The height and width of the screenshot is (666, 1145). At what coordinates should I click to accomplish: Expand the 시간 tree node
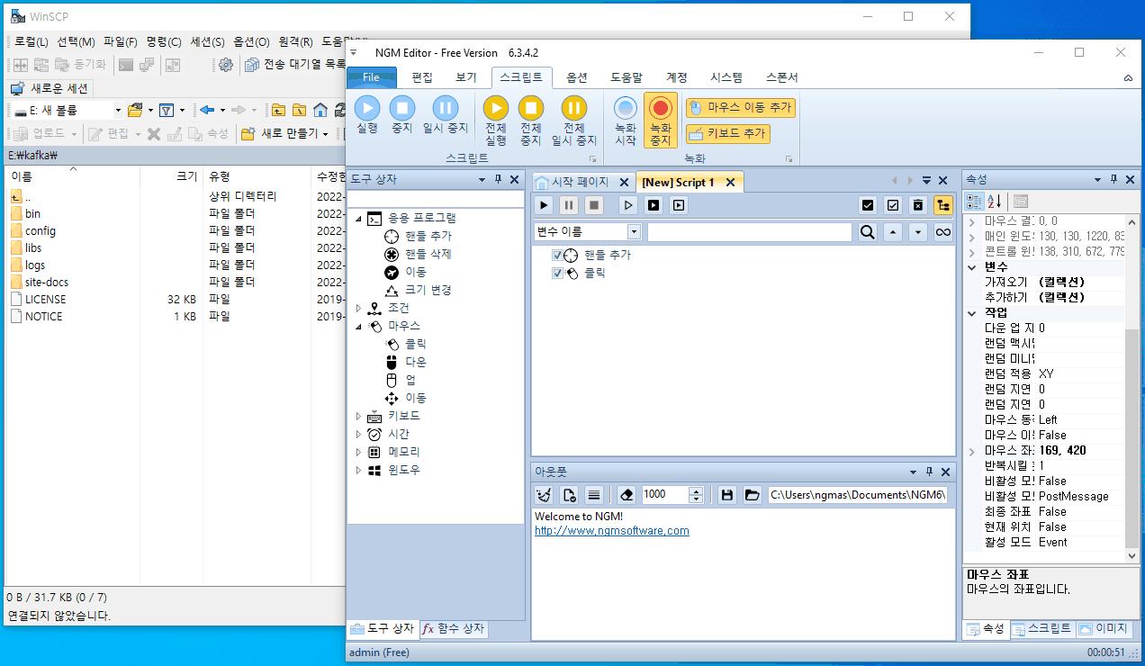pyautogui.click(x=358, y=435)
